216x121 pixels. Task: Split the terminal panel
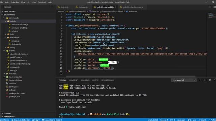(x=205, y=80)
